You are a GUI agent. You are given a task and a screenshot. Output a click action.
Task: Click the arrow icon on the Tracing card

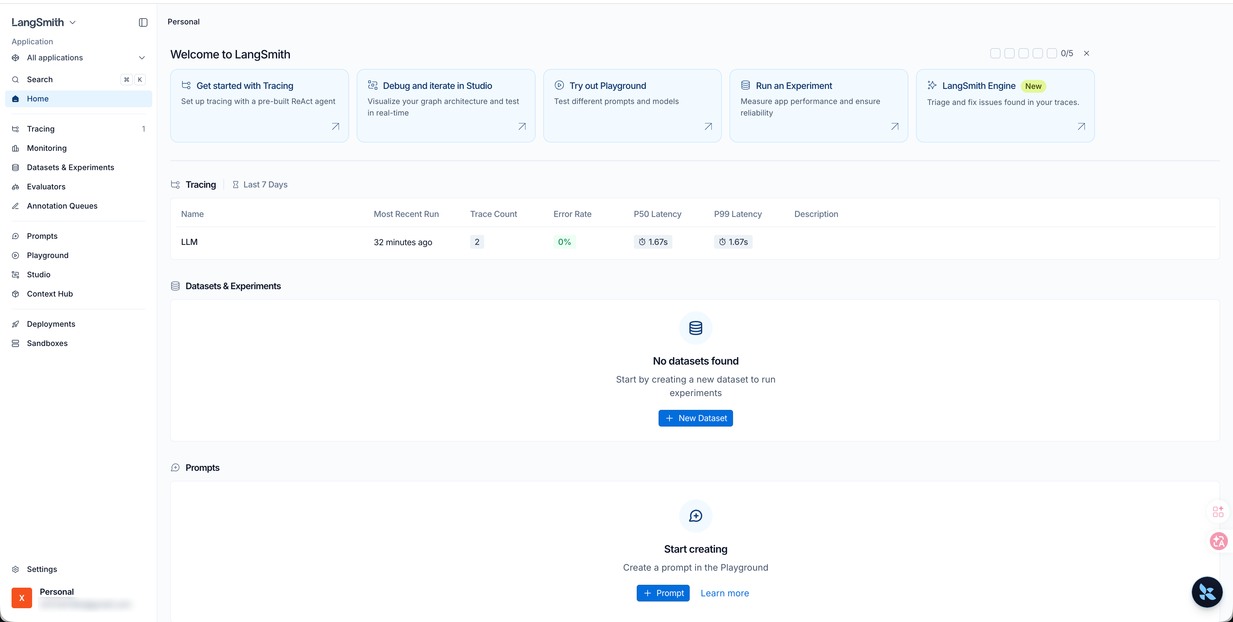(x=336, y=126)
